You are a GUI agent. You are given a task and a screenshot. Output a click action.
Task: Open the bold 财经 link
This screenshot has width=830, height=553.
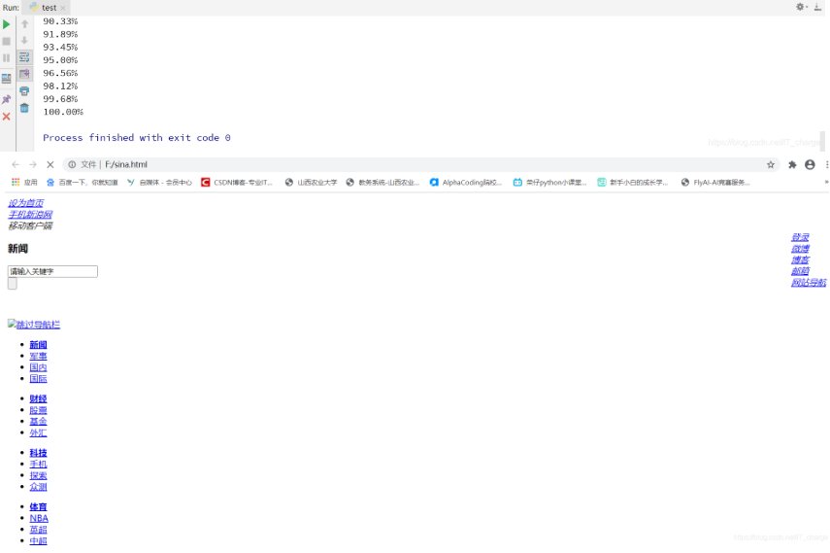(x=38, y=398)
